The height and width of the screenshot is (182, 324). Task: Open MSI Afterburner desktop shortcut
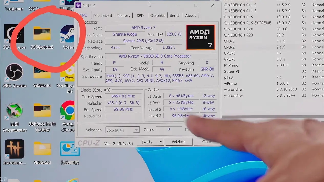(x=14, y=117)
